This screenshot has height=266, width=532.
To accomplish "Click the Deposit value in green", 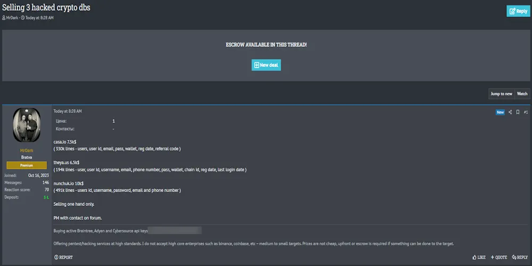I will [46, 197].
